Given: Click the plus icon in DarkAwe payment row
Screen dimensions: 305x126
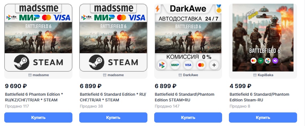Looking at the screenshot, I should point(214,65).
